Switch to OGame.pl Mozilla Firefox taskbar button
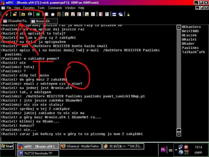209x157 pixels. (81, 147)
